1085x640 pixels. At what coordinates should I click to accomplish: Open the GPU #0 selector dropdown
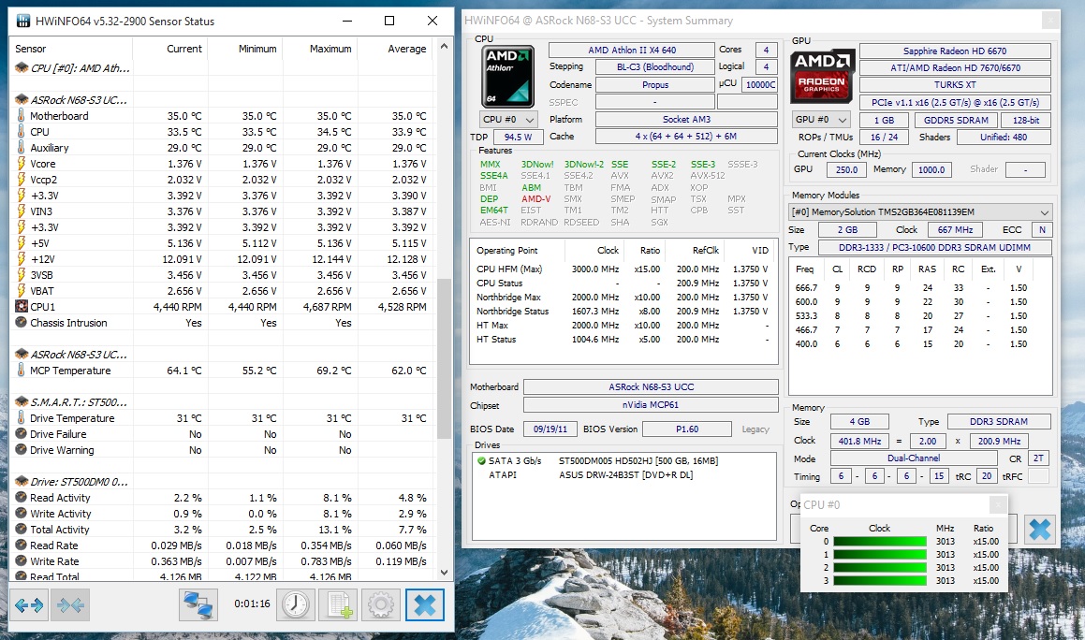(x=821, y=120)
